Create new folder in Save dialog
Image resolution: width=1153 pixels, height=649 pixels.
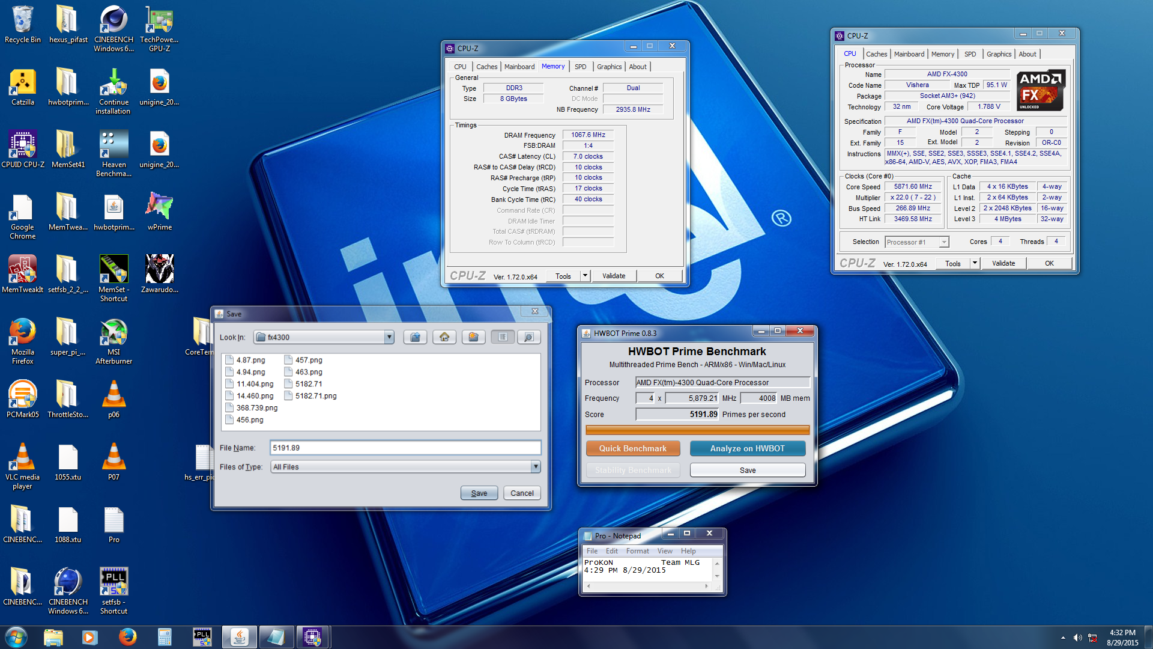pos(473,337)
